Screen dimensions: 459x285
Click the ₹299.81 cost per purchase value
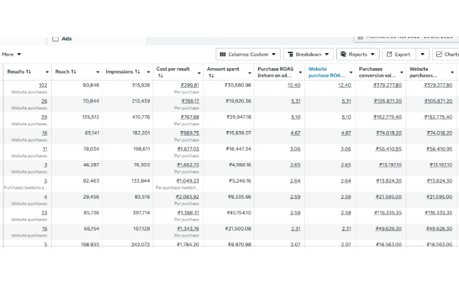(x=190, y=85)
